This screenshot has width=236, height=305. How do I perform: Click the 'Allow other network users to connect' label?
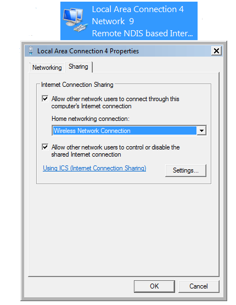[x=115, y=103]
